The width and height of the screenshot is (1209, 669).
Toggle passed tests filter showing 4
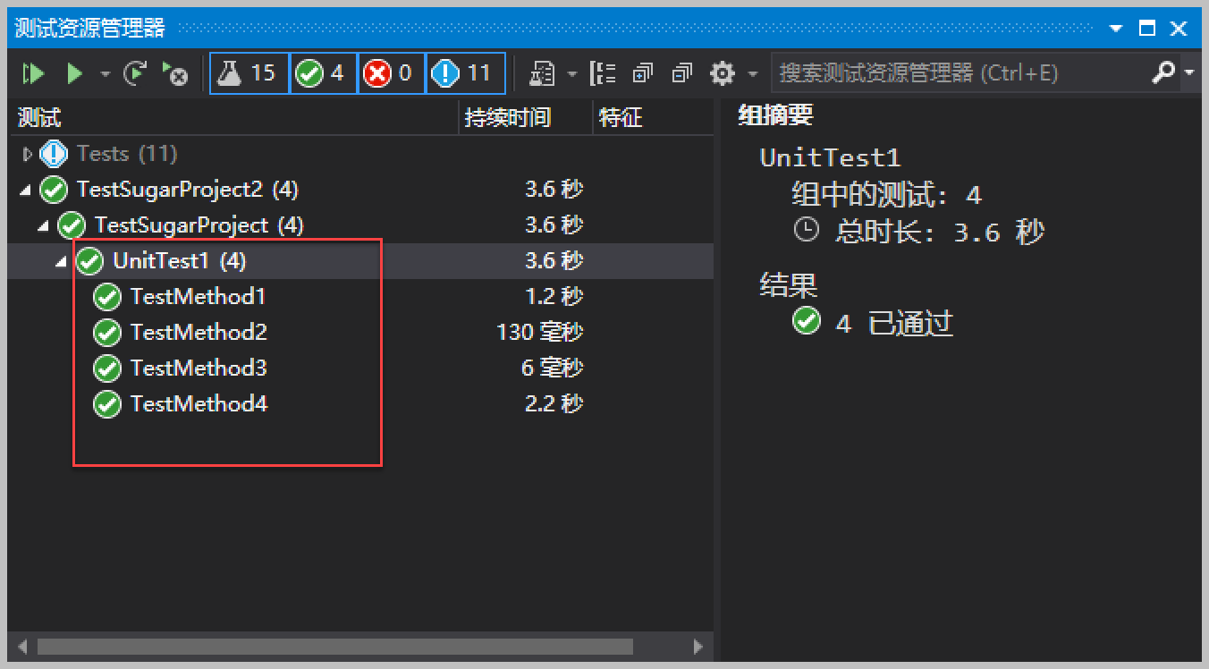point(324,73)
